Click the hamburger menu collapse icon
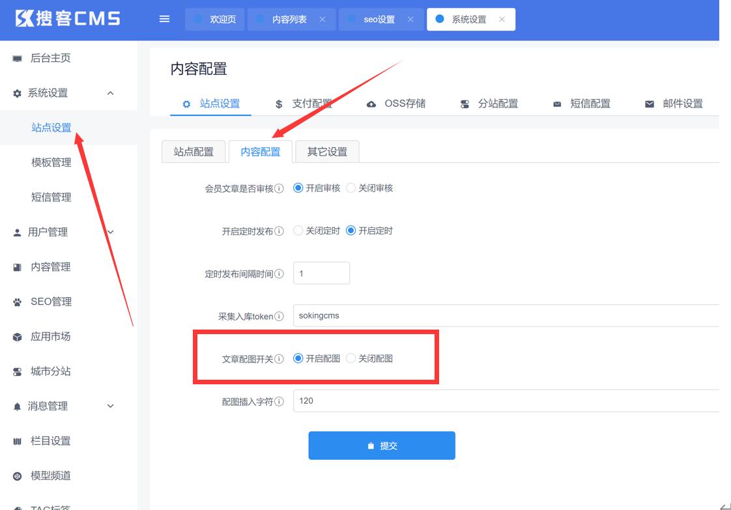 (x=165, y=19)
